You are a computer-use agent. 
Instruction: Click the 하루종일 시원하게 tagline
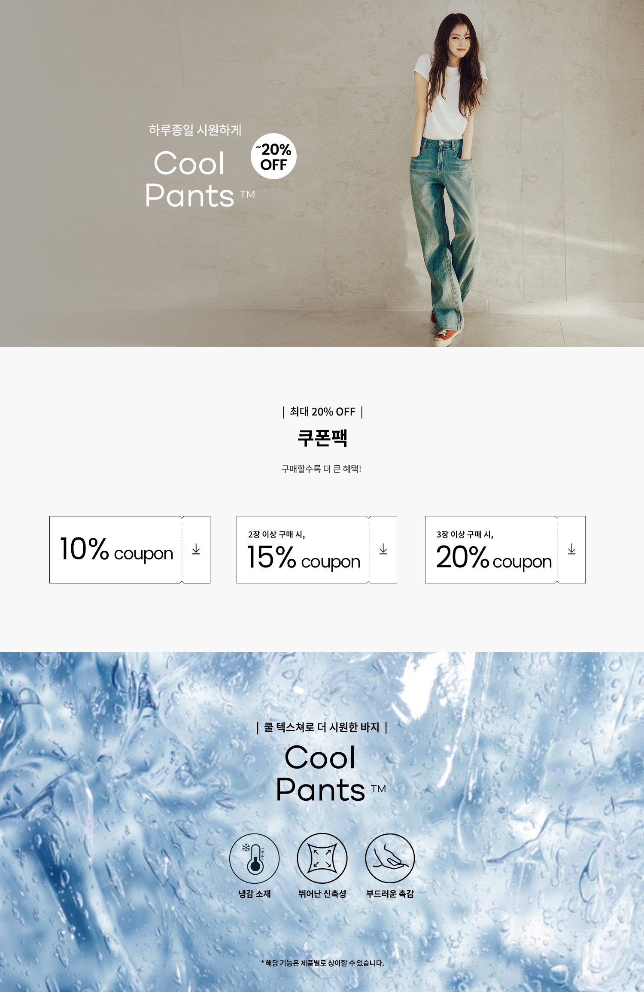pyautogui.click(x=195, y=130)
